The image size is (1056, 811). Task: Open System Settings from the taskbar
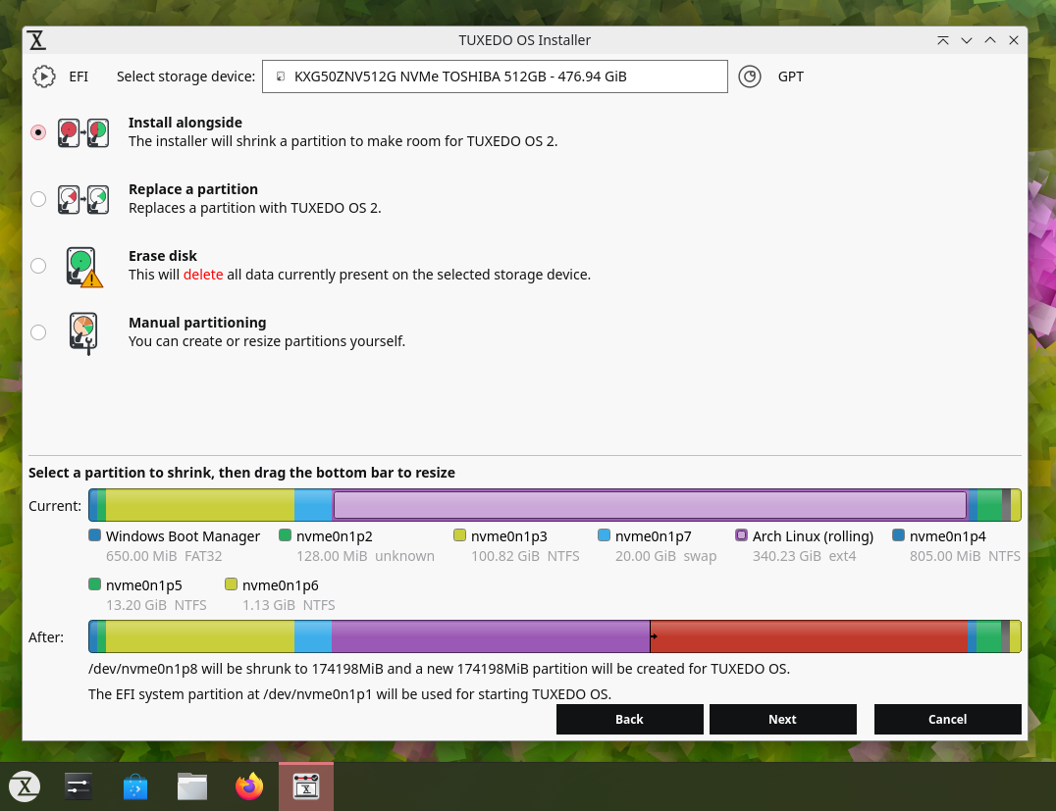pos(79,786)
